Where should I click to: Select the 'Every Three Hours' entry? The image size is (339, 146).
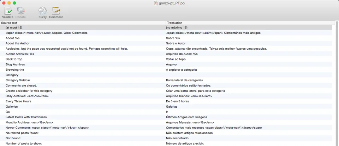[x=18, y=101]
